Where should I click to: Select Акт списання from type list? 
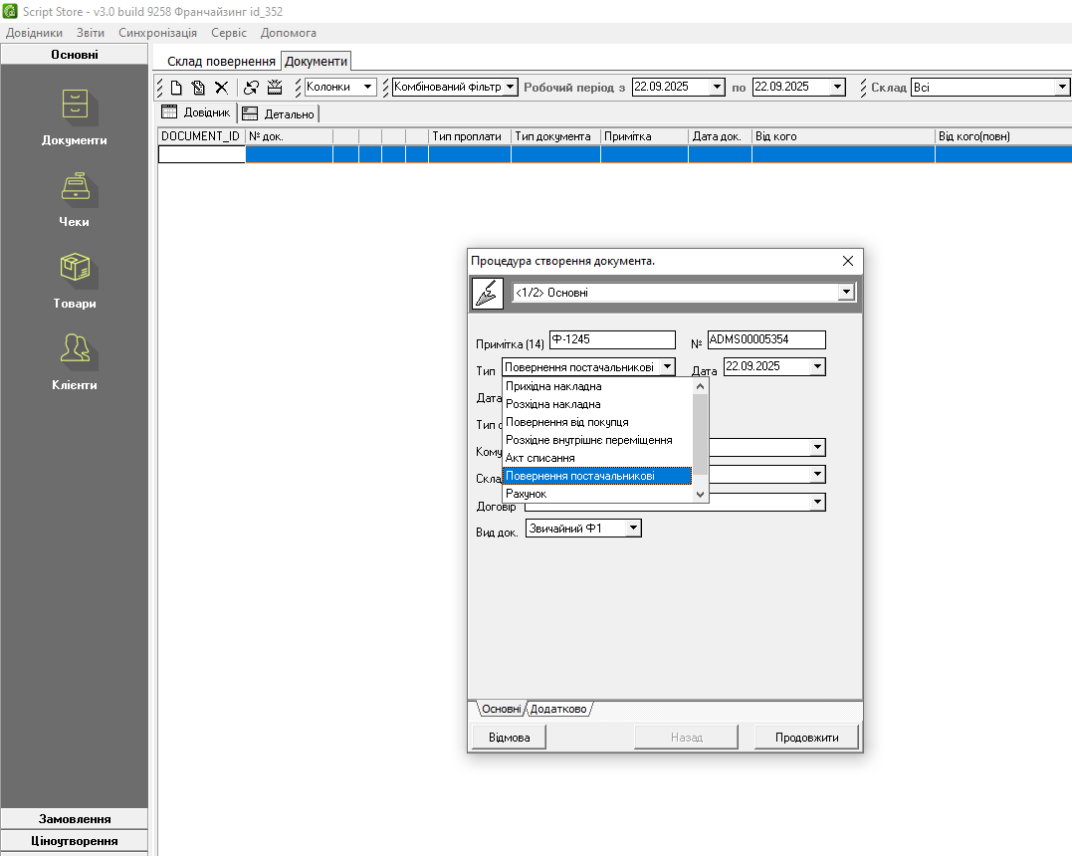tap(539, 458)
